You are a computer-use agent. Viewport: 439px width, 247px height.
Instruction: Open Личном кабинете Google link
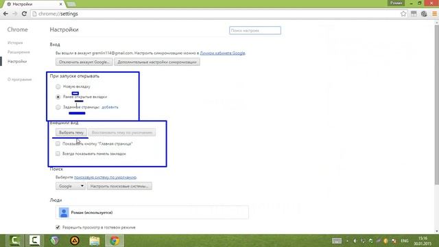(222, 53)
